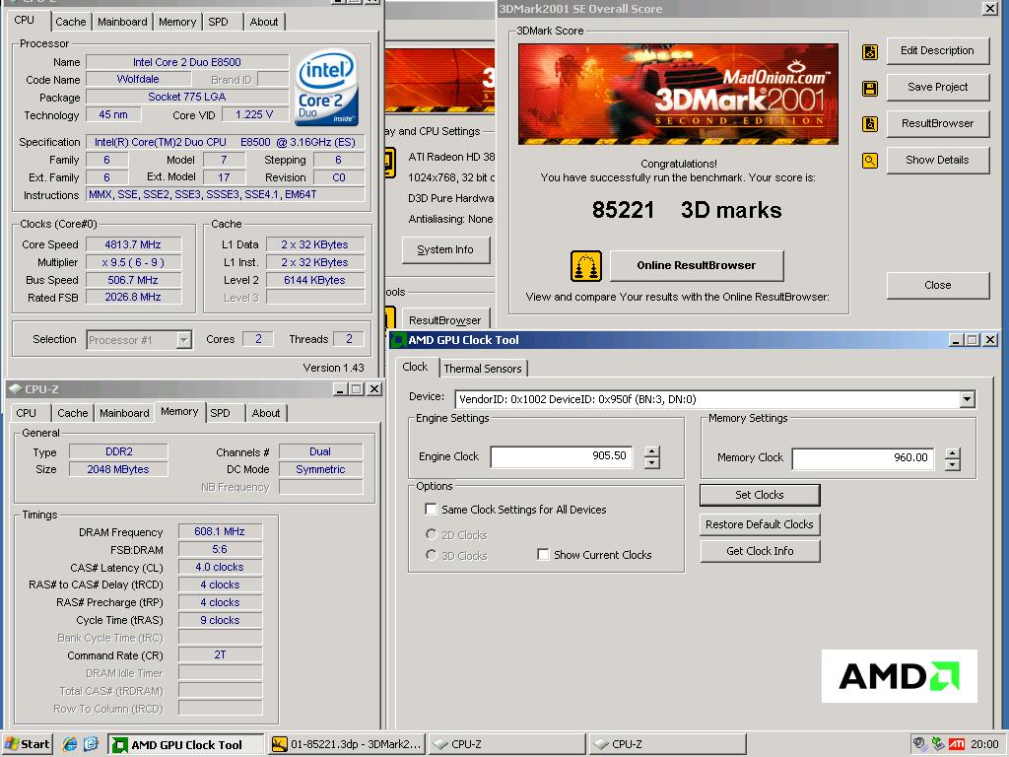The image size is (1009, 757).
Task: Click the Intel Core 2 Duo logo
Action: click(326, 88)
